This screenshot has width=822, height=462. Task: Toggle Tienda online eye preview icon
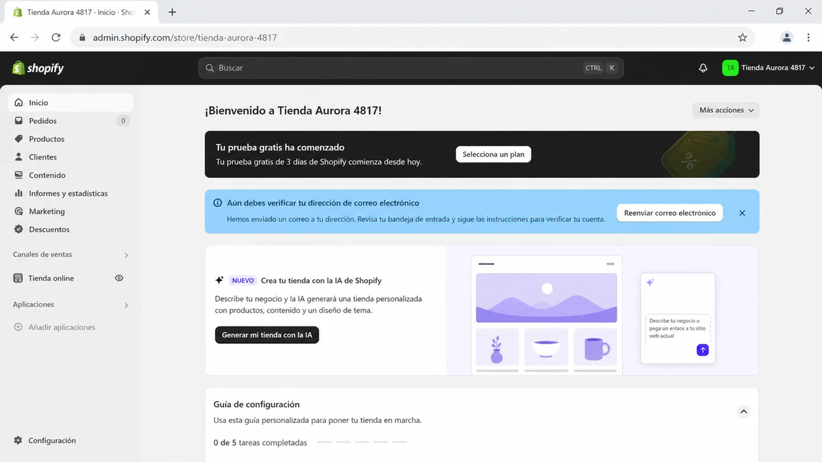[x=119, y=279]
